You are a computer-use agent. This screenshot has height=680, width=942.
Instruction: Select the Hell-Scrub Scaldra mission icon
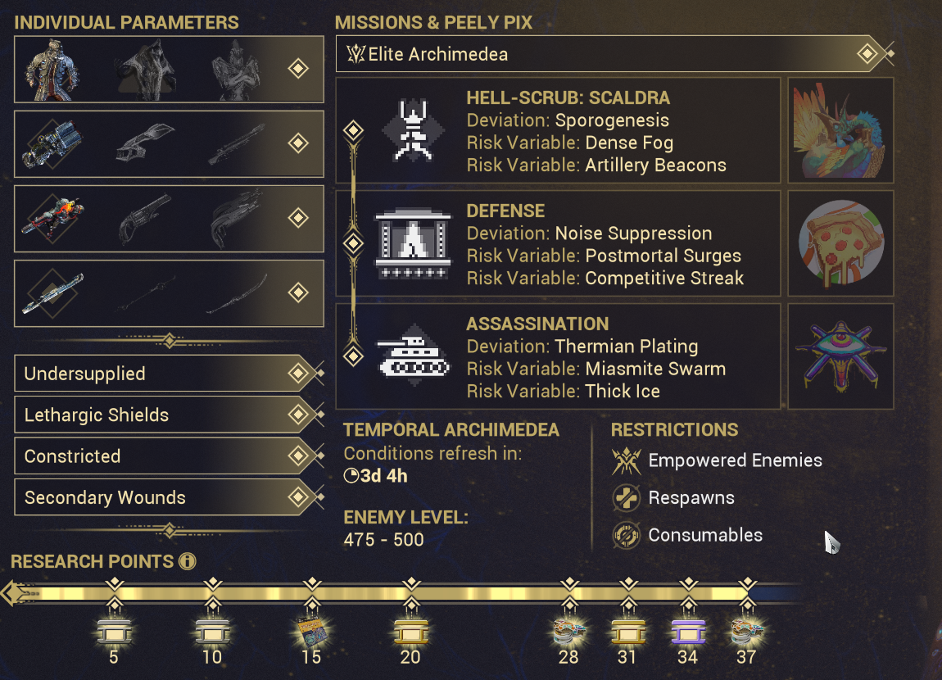[x=414, y=130]
